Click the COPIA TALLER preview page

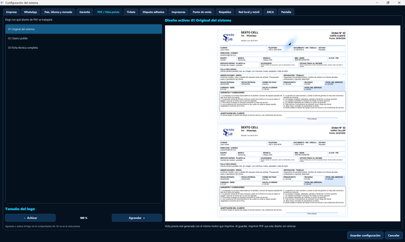(283, 170)
